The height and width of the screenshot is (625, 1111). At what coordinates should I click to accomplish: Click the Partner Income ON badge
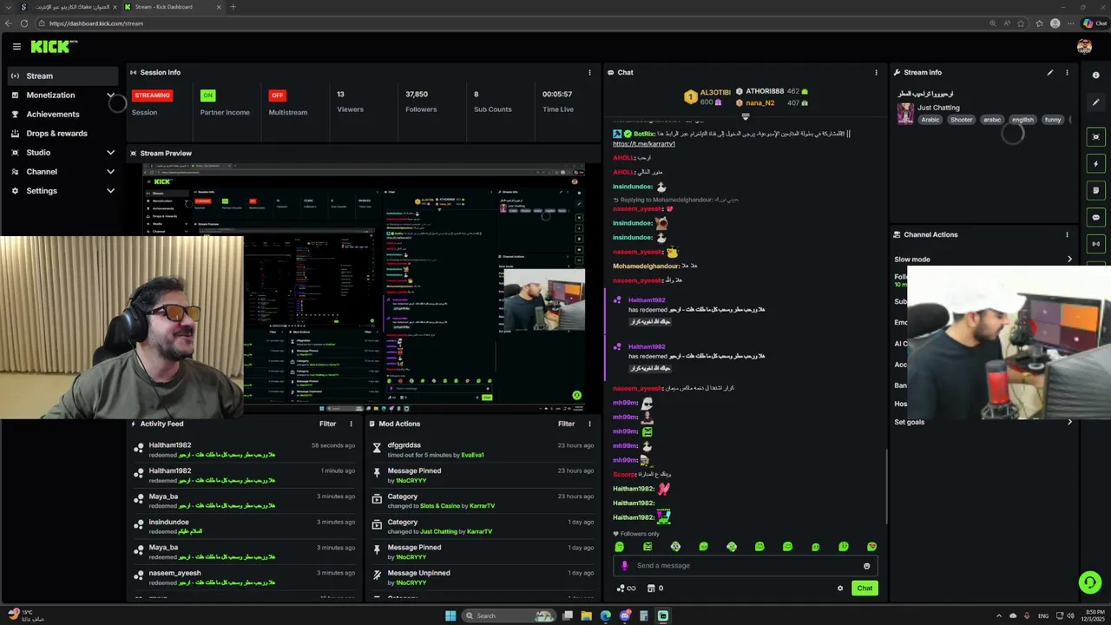coord(207,95)
